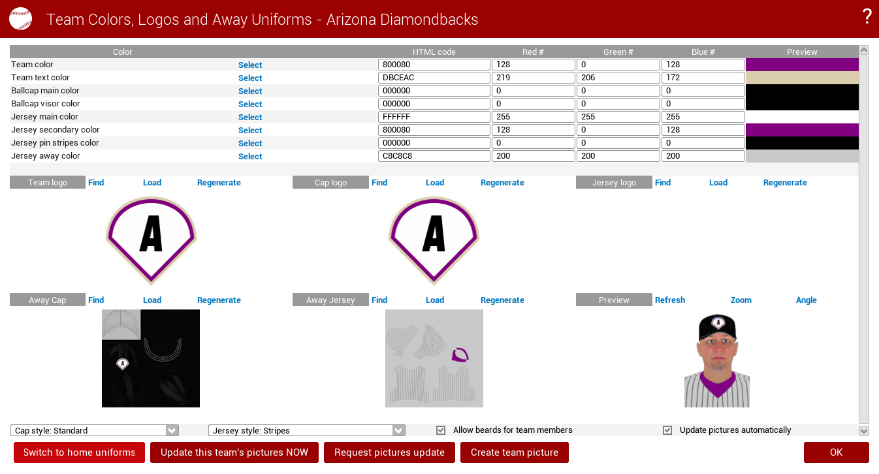The width and height of the screenshot is (879, 474).
Task: Click the HTML code column header
Action: (x=434, y=52)
